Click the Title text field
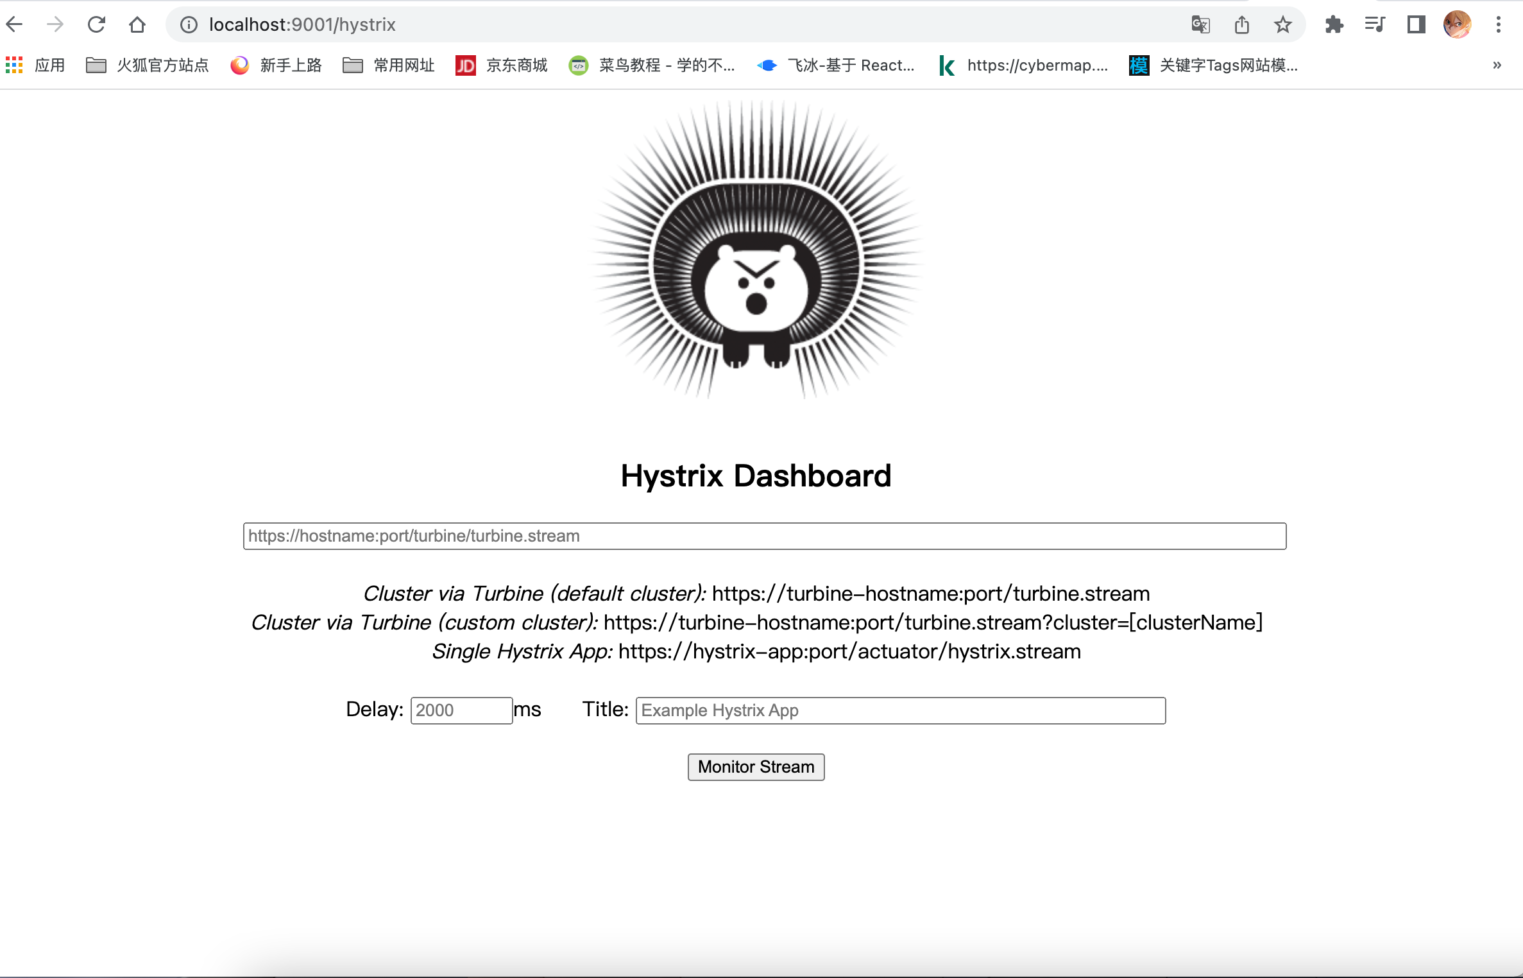The image size is (1523, 978). pos(900,710)
